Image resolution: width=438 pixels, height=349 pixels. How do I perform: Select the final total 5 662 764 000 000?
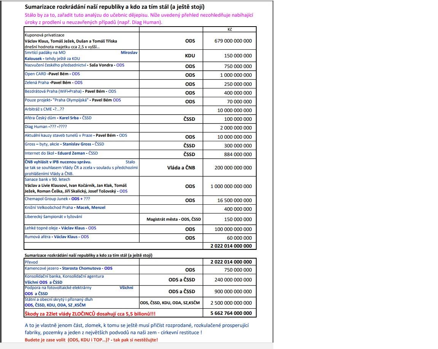pyautogui.click(x=231, y=313)
